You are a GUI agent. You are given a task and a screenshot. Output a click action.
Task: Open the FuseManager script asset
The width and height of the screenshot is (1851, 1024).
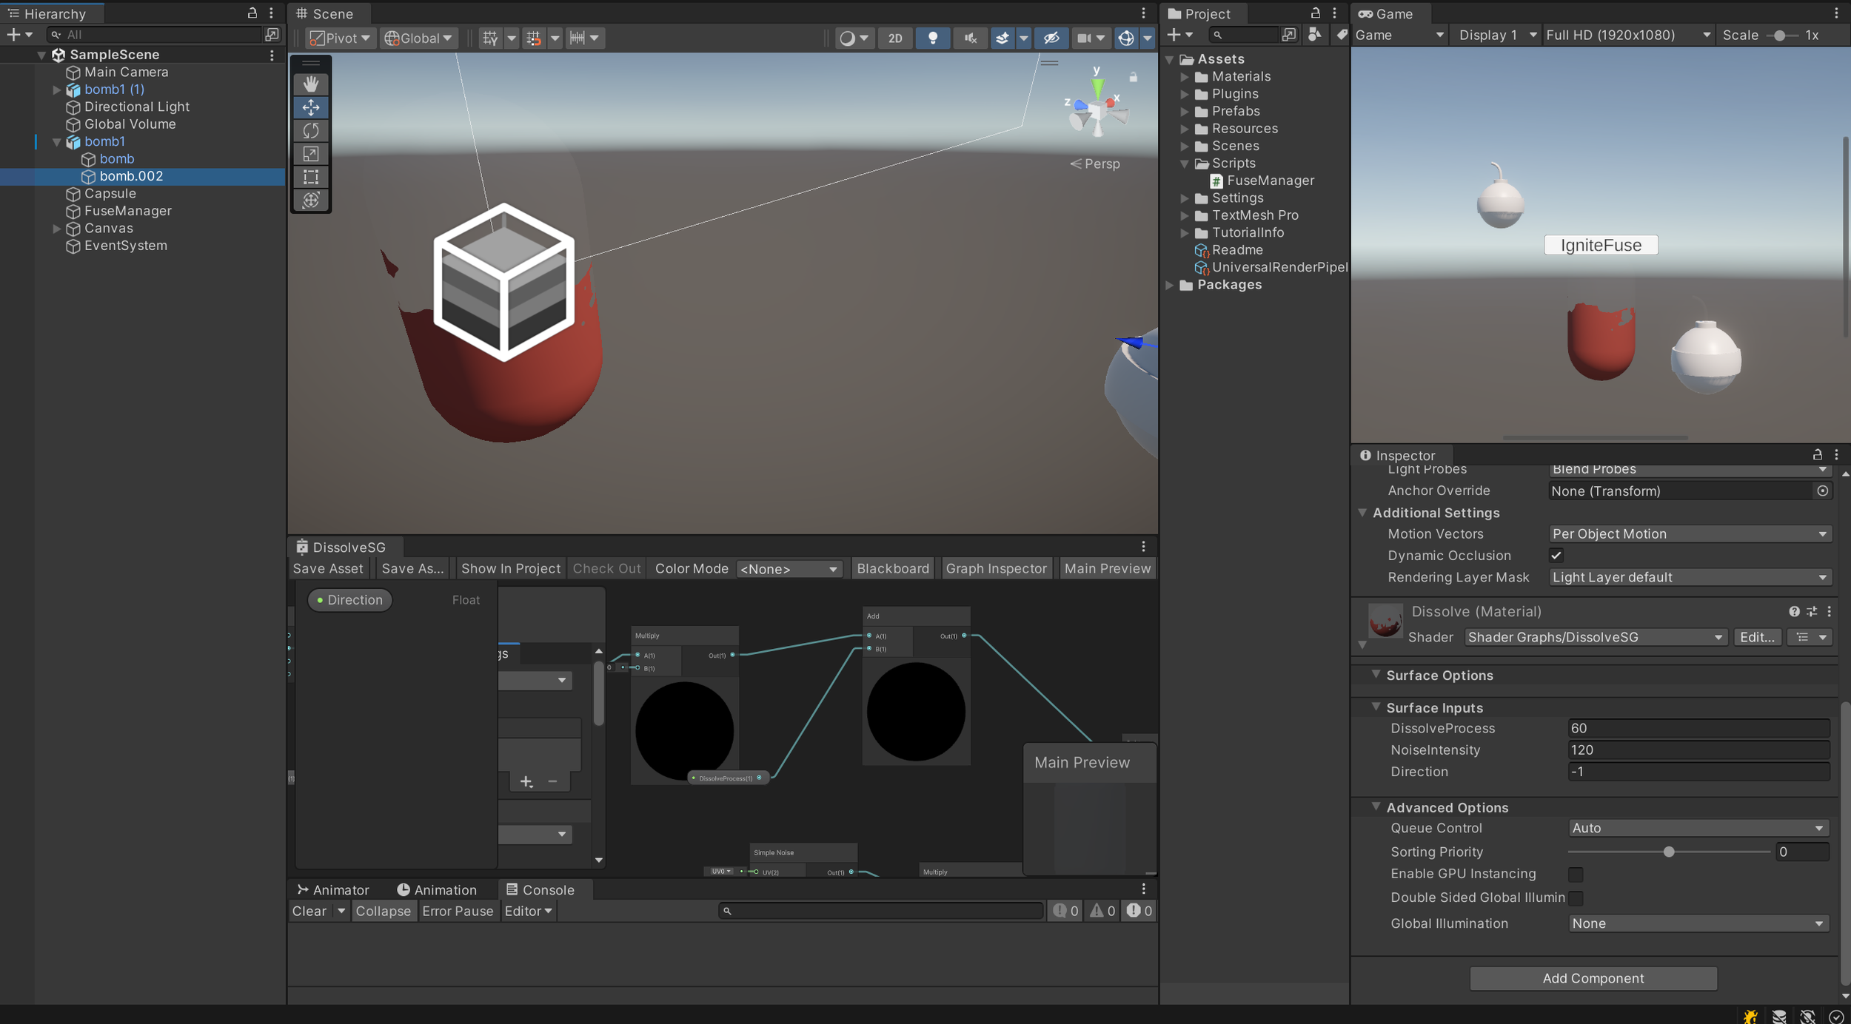(x=1270, y=181)
